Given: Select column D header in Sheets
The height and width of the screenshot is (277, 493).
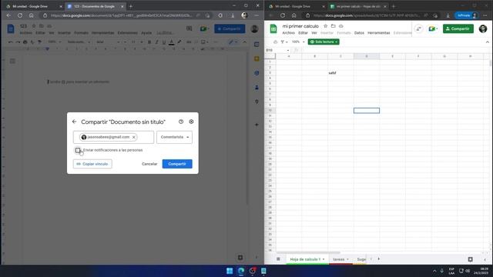Looking at the screenshot, I should (x=367, y=56).
